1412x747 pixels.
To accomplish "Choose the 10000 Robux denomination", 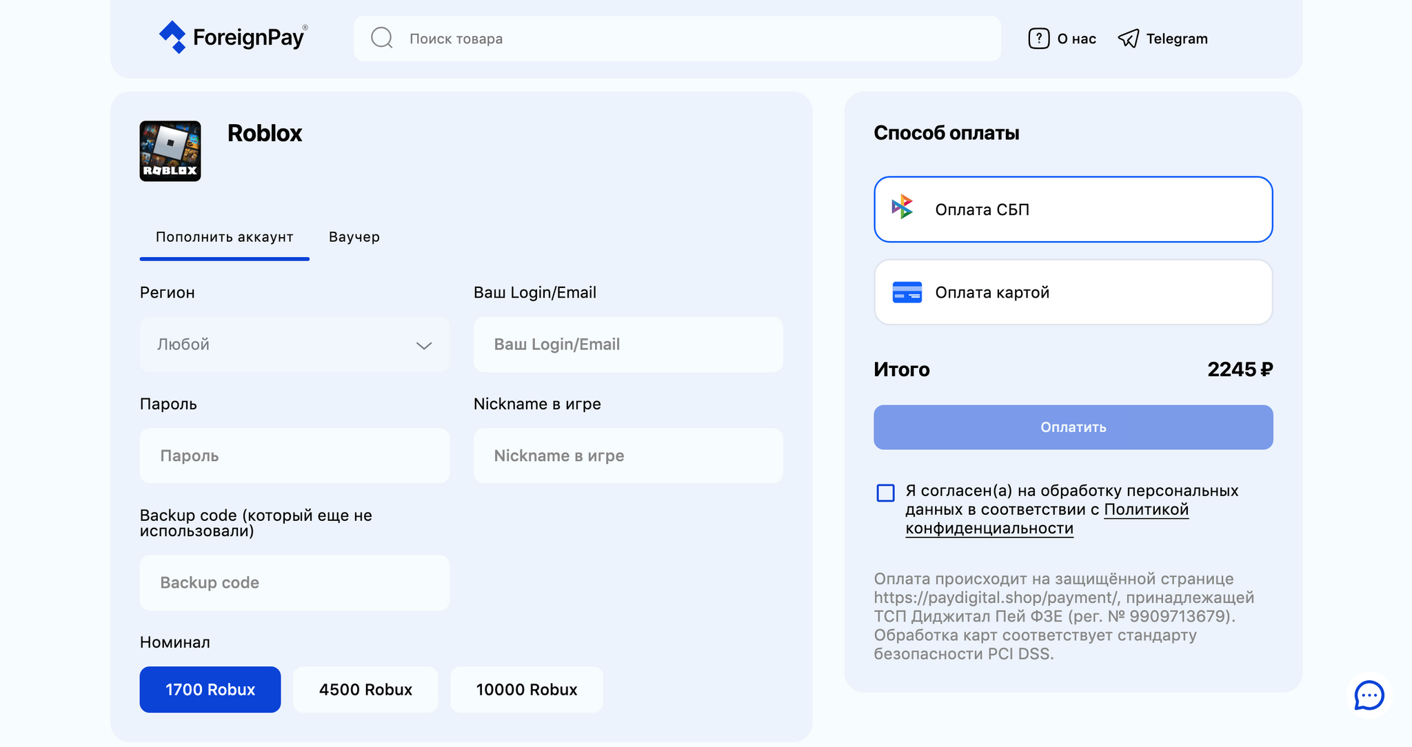I will [526, 689].
